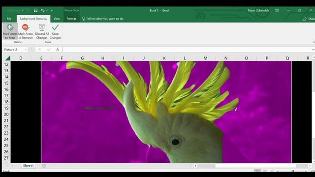Image resolution: width=315 pixels, height=177 pixels.
Task: Open the File tab
Action: [x=9, y=19]
